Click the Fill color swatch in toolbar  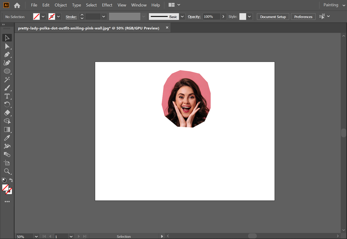pos(5,187)
